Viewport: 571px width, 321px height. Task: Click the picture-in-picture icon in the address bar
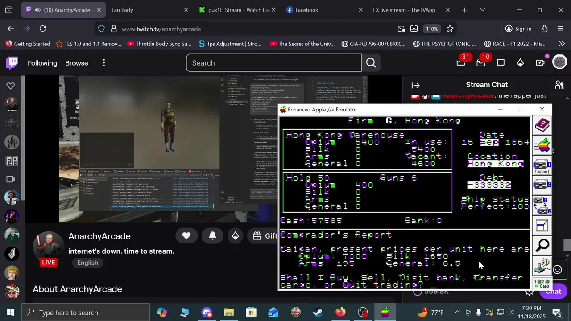tap(401, 29)
